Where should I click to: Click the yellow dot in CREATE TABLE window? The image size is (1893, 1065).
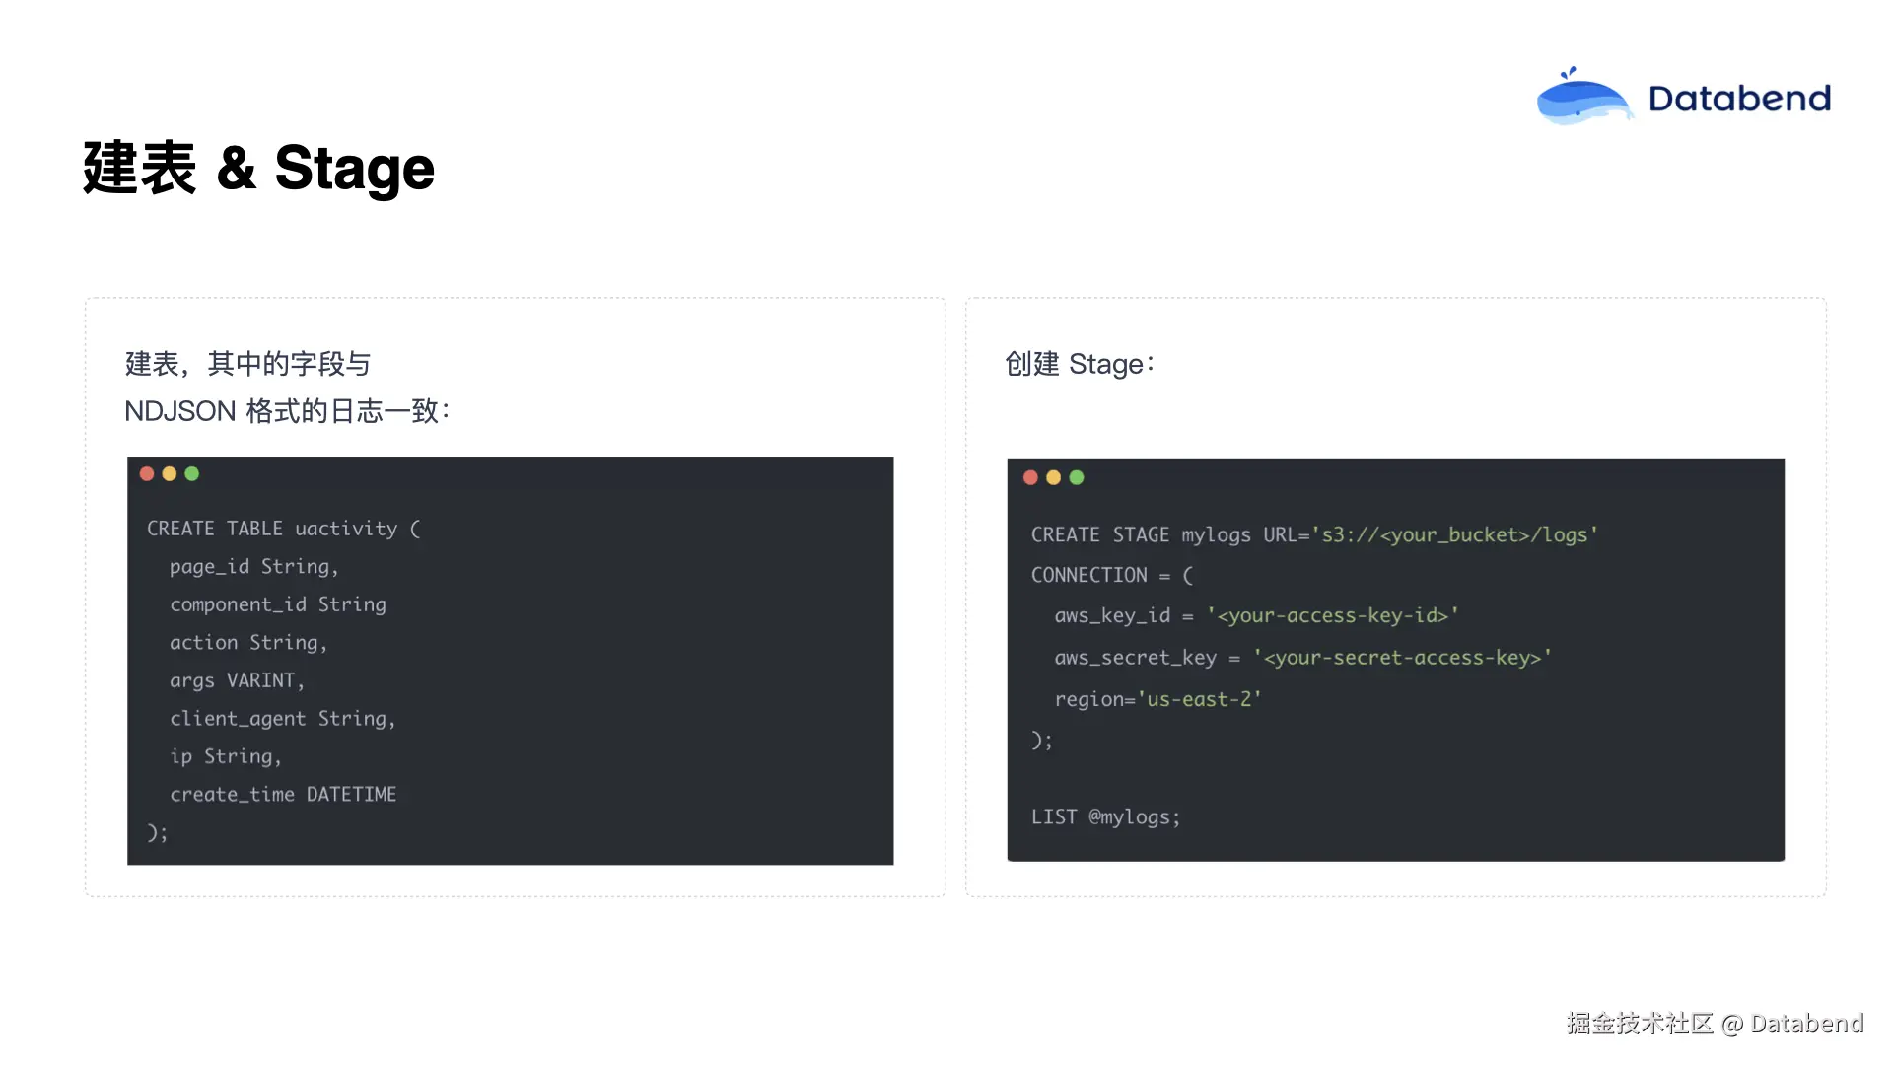pyautogui.click(x=170, y=474)
